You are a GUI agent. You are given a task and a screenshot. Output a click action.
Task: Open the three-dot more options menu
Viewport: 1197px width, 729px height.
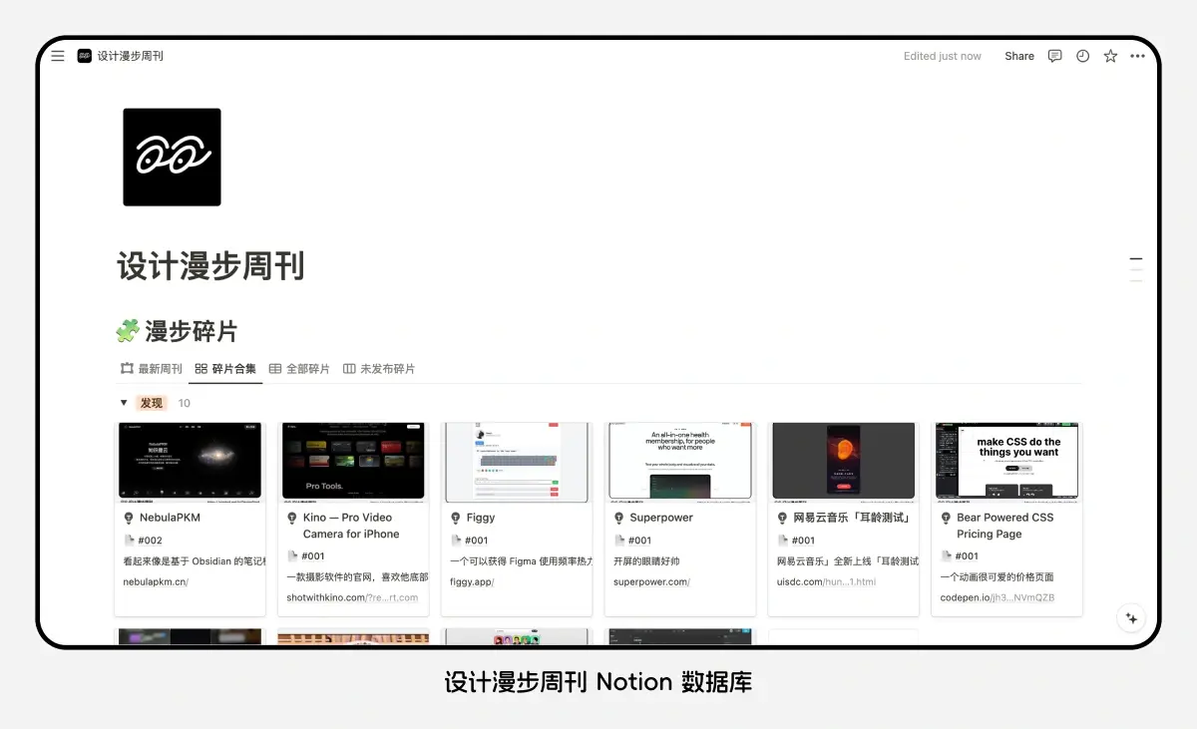click(1137, 56)
